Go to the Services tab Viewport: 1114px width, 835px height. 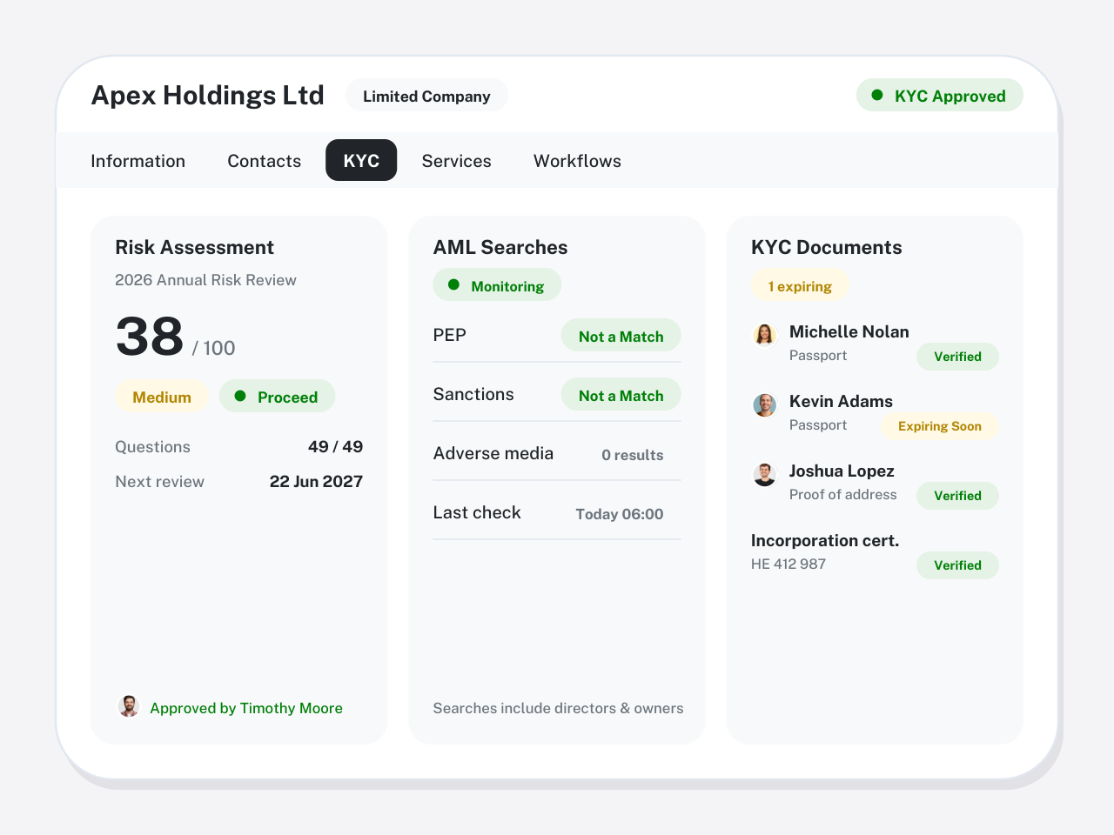(x=456, y=161)
